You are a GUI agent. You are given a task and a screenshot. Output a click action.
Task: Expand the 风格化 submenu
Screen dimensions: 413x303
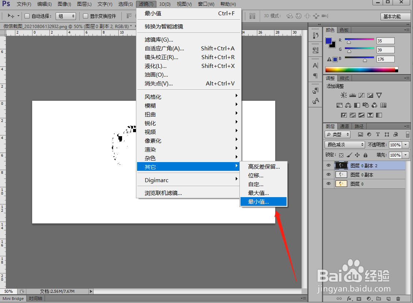189,96
